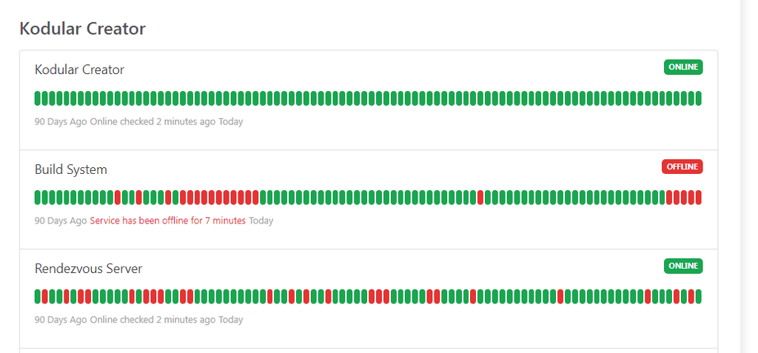Select today's uptime bar for Rendezvous Server
Screen dimensions: 758x353
pyautogui.click(x=698, y=297)
